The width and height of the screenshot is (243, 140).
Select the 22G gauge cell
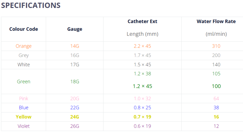pos(75,108)
